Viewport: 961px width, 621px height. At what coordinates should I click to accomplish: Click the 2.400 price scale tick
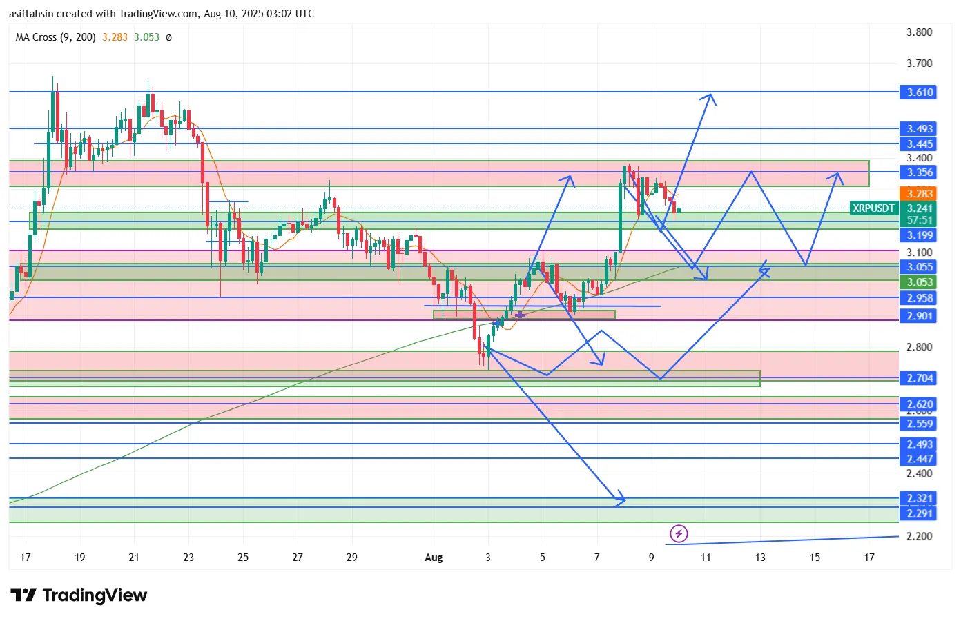pos(920,473)
